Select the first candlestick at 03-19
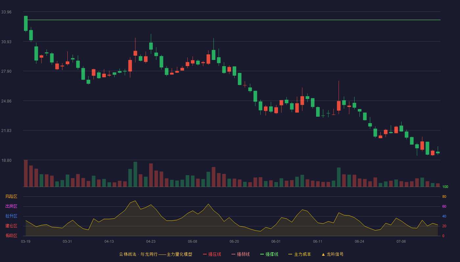 click(x=26, y=24)
